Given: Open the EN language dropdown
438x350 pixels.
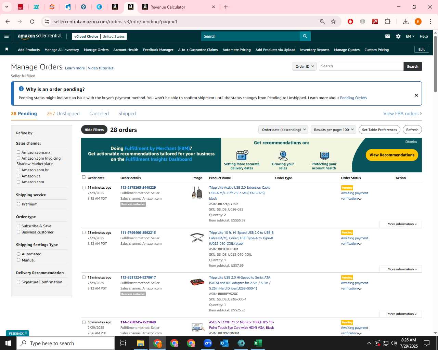Looking at the screenshot, I should pyautogui.click(x=410, y=36).
